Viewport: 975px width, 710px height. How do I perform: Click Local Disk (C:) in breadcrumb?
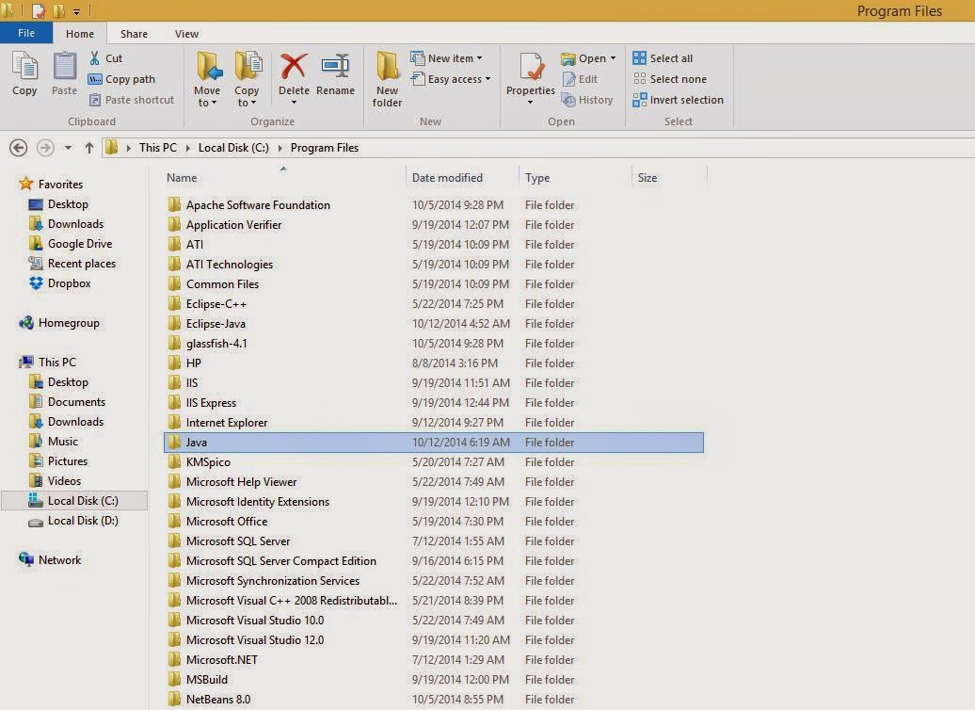coord(233,148)
